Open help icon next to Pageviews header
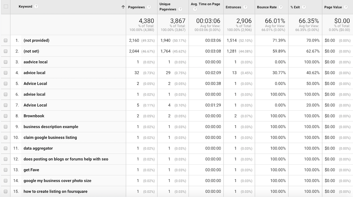 [x=149, y=7]
